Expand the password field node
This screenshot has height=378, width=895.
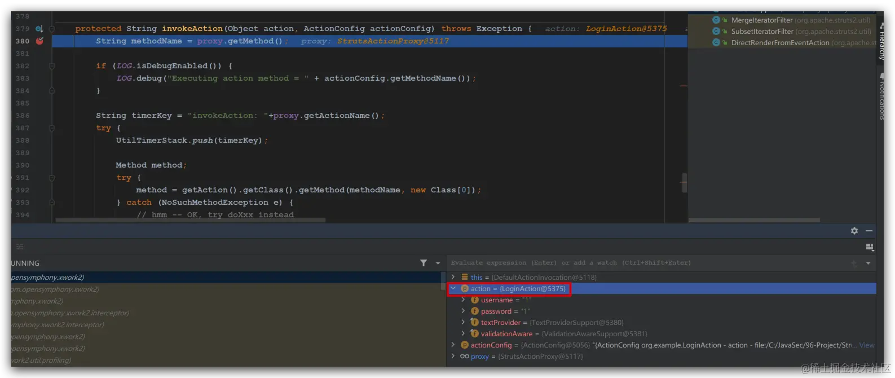pyautogui.click(x=463, y=311)
